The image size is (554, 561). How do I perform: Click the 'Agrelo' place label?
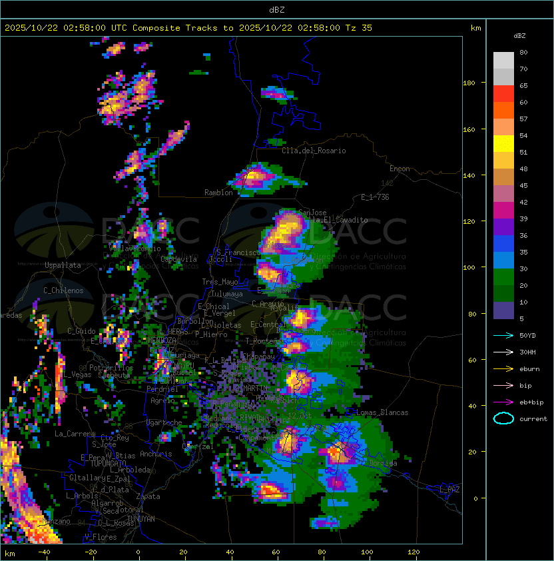point(162,400)
